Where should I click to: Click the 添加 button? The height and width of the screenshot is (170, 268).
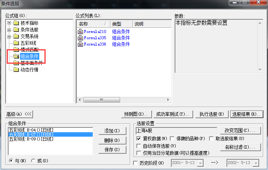110,131
